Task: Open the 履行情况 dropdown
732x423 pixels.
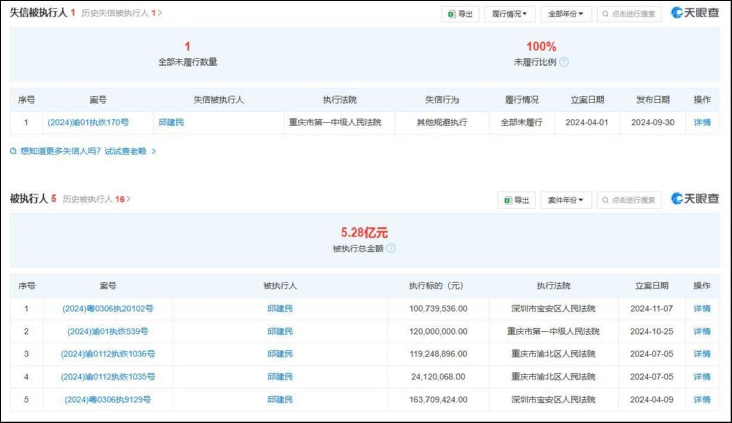Action: [509, 14]
